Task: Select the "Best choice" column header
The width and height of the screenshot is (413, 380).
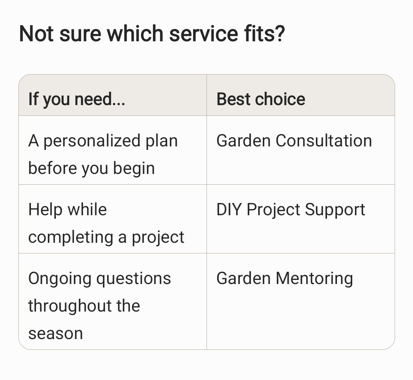Action: coord(301,95)
